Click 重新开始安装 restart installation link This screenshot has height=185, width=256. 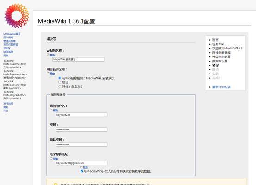[x=221, y=87]
